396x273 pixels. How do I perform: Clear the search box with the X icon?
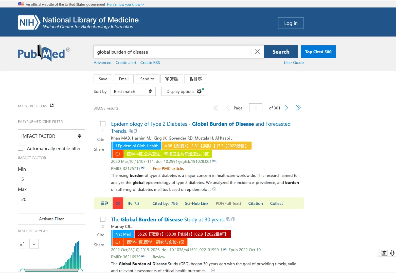point(257,52)
